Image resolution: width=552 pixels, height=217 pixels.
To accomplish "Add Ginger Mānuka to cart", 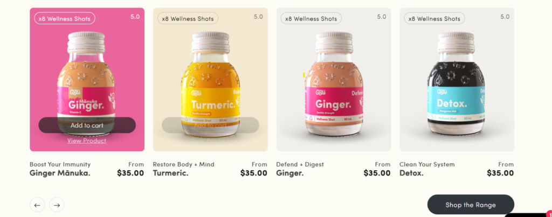I will pyautogui.click(x=87, y=125).
